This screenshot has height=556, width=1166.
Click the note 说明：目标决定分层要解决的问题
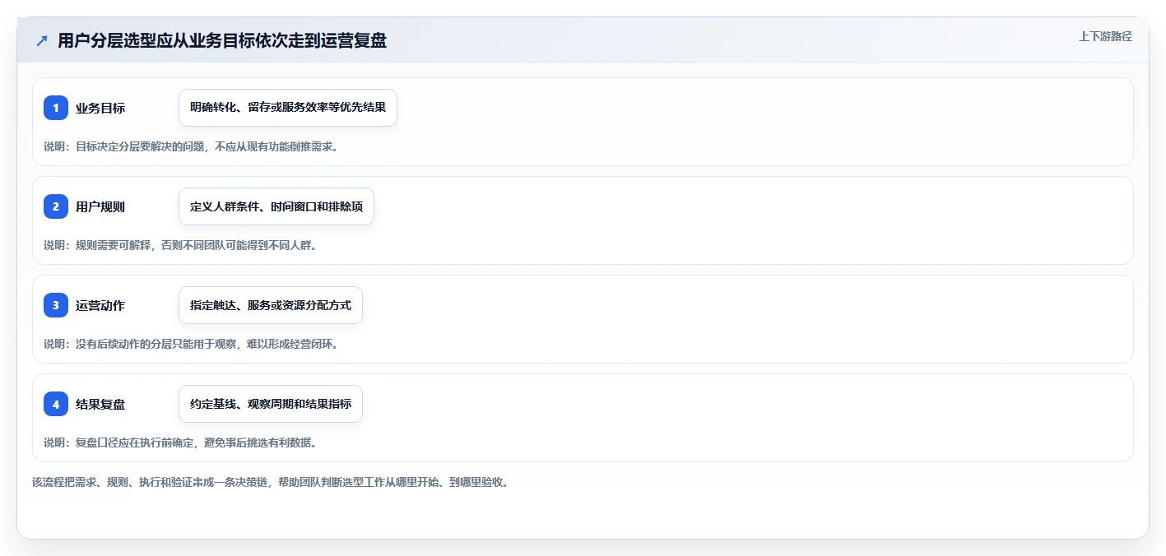pos(191,147)
